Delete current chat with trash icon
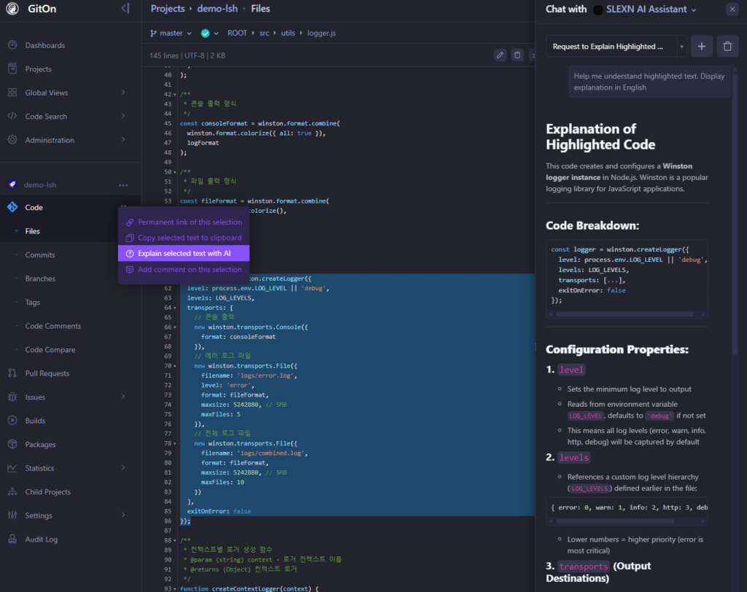Image resolution: width=747 pixels, height=592 pixels. (x=727, y=47)
